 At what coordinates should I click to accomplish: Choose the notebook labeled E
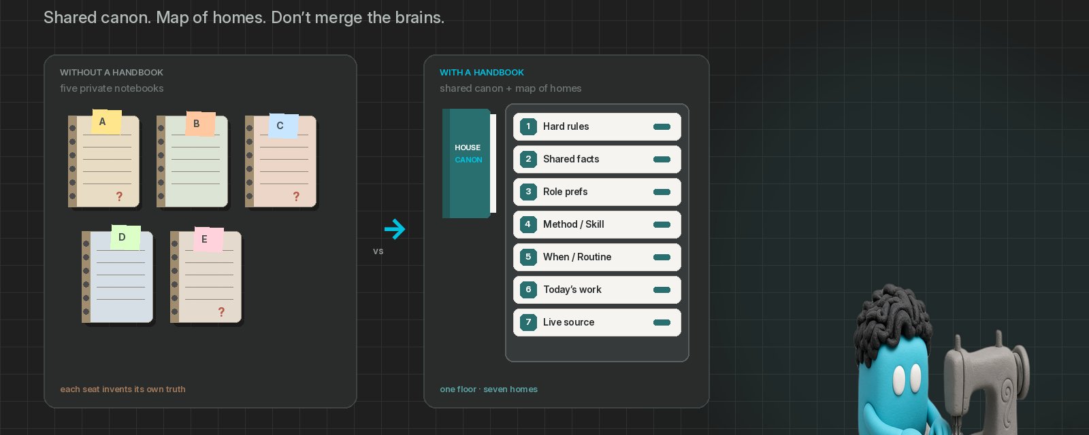coord(206,275)
